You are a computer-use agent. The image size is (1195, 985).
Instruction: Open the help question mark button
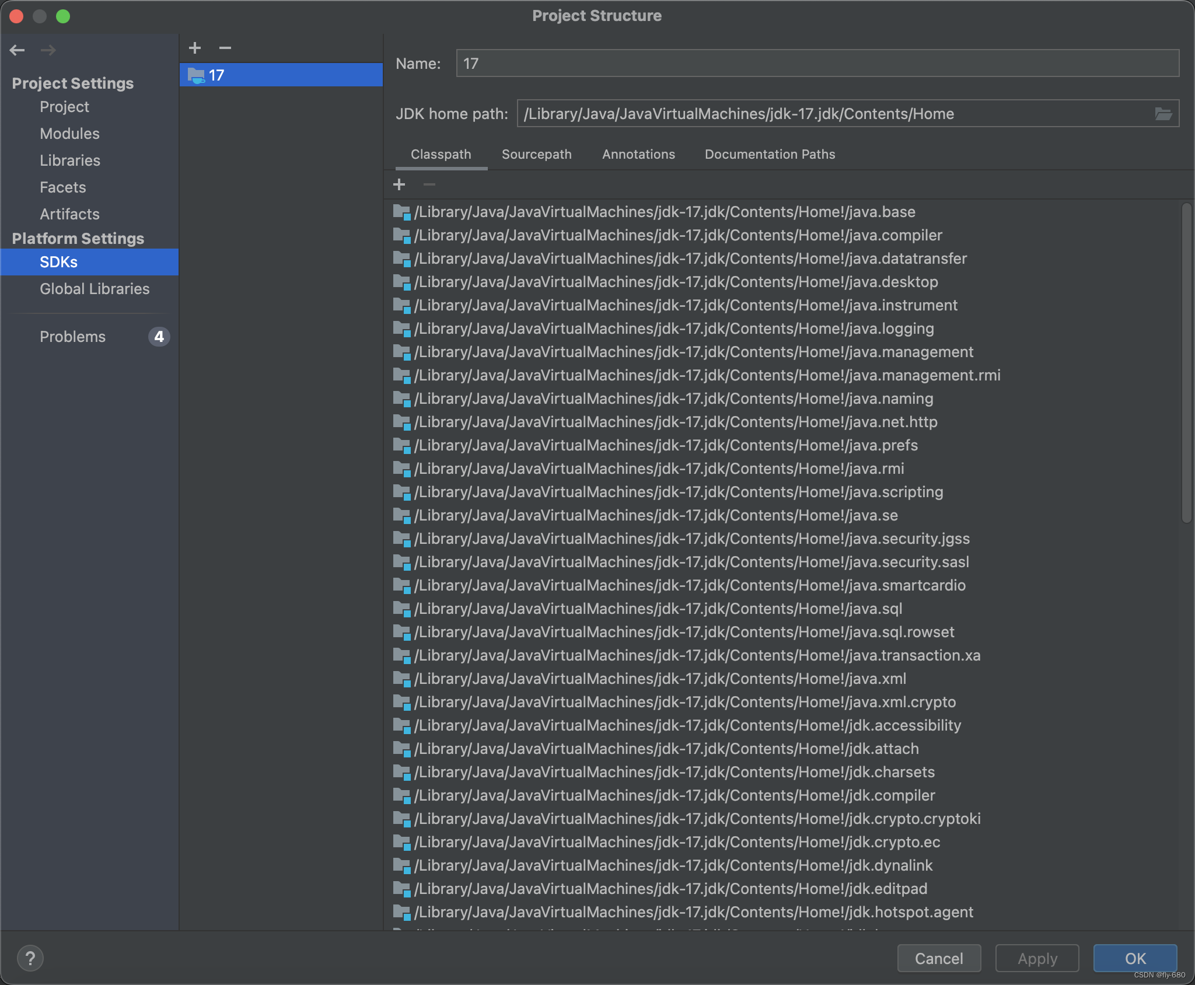[30, 958]
